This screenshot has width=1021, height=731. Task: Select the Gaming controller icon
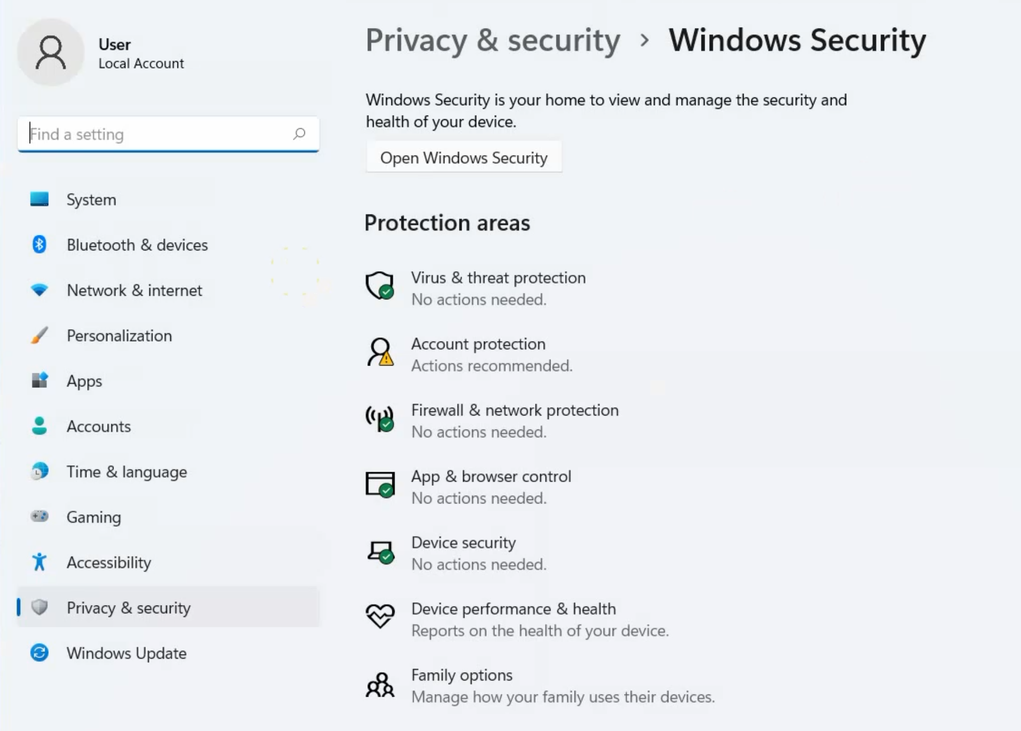[x=39, y=517]
